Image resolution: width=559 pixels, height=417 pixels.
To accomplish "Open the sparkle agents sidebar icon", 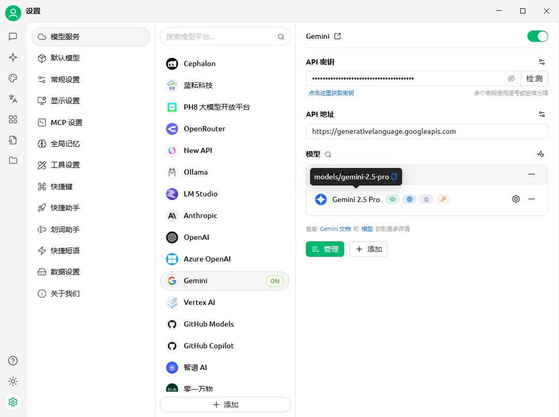I will tap(13, 57).
